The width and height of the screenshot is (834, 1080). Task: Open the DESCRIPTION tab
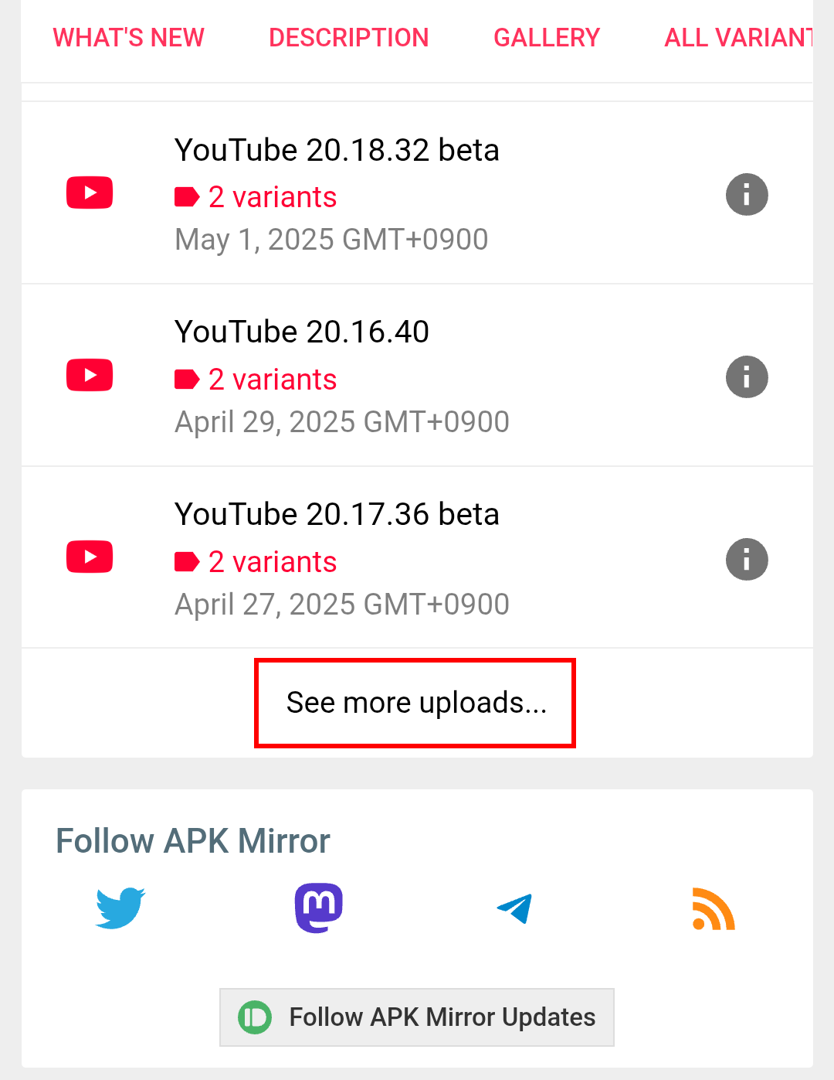349,37
